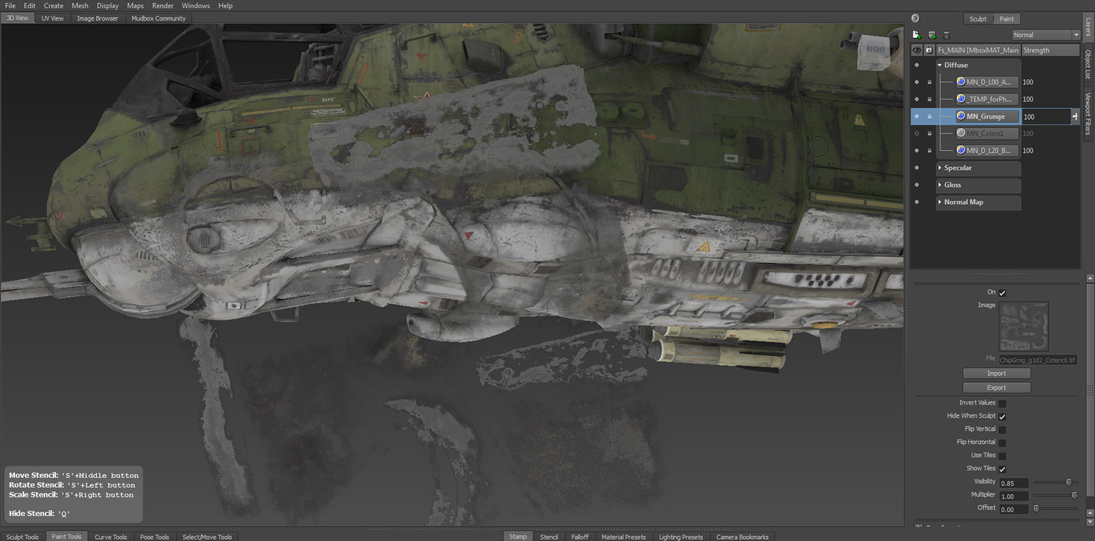
Task: Click the Export stencil button
Action: tap(996, 388)
